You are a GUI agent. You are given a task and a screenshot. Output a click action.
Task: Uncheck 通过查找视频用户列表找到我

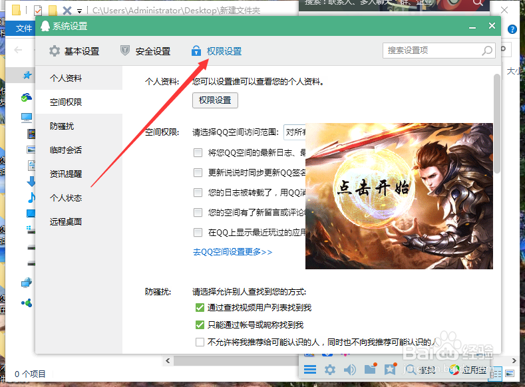point(200,308)
